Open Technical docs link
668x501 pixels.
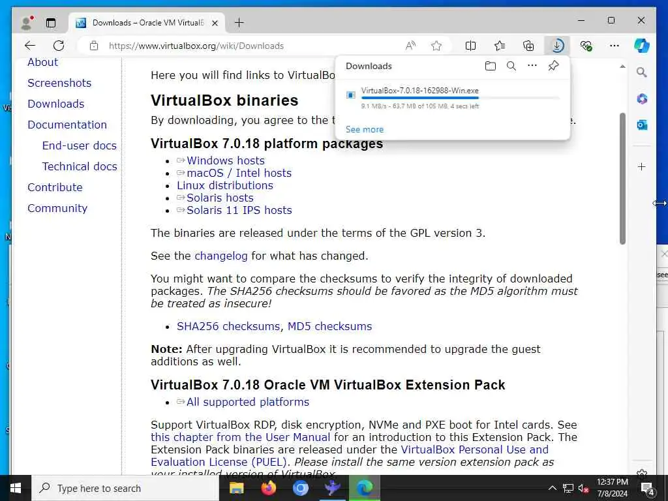[79, 166]
